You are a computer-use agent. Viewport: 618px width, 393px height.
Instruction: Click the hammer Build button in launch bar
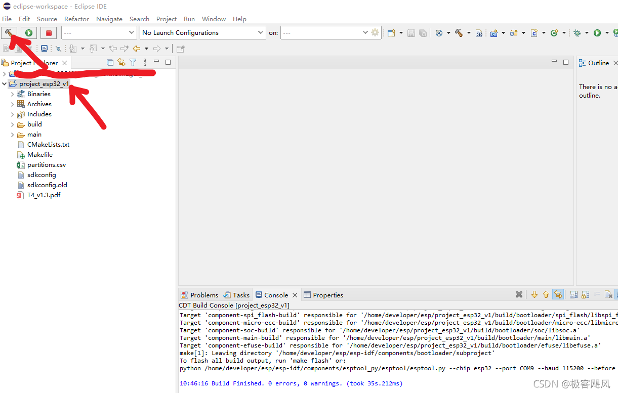[9, 32]
